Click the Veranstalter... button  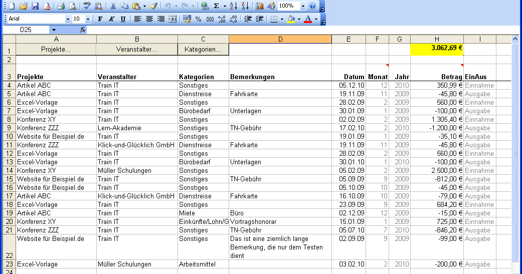(x=136, y=49)
